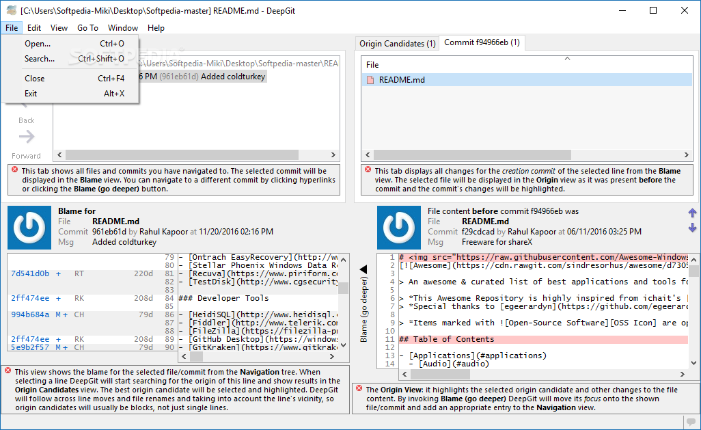Click scroll-right arrow in Navigation pane
Viewport: 701px width, 430px height.
[333, 154]
